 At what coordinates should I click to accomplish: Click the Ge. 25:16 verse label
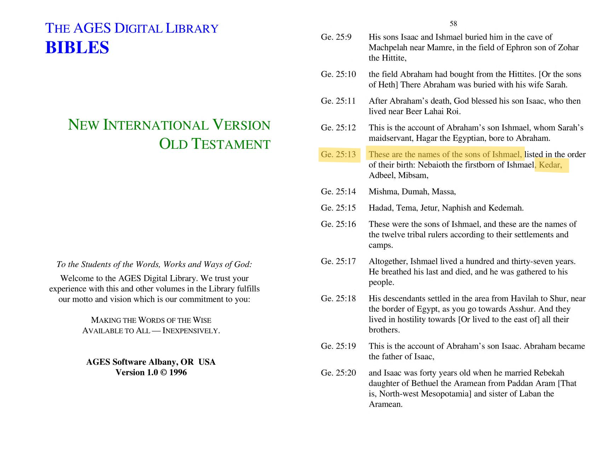pos(338,224)
